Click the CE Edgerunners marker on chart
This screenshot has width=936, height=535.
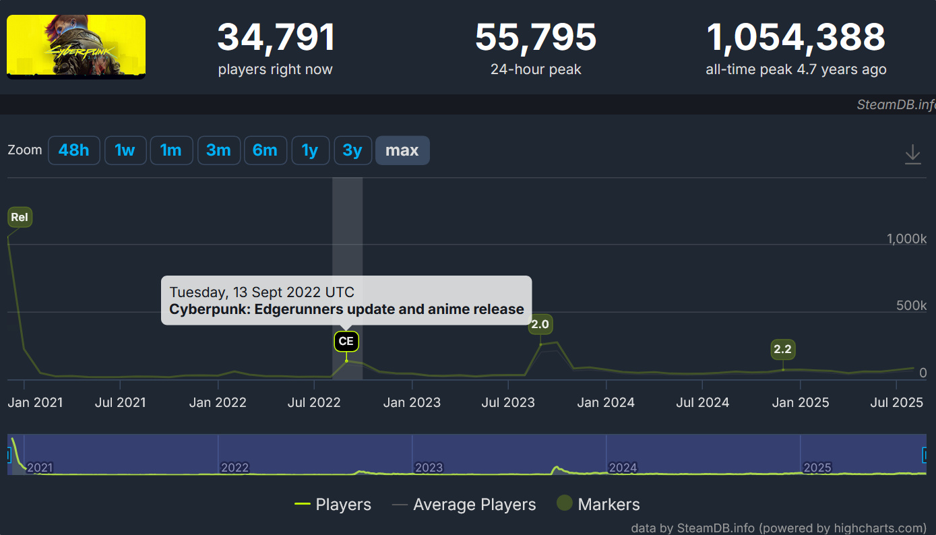(x=346, y=342)
